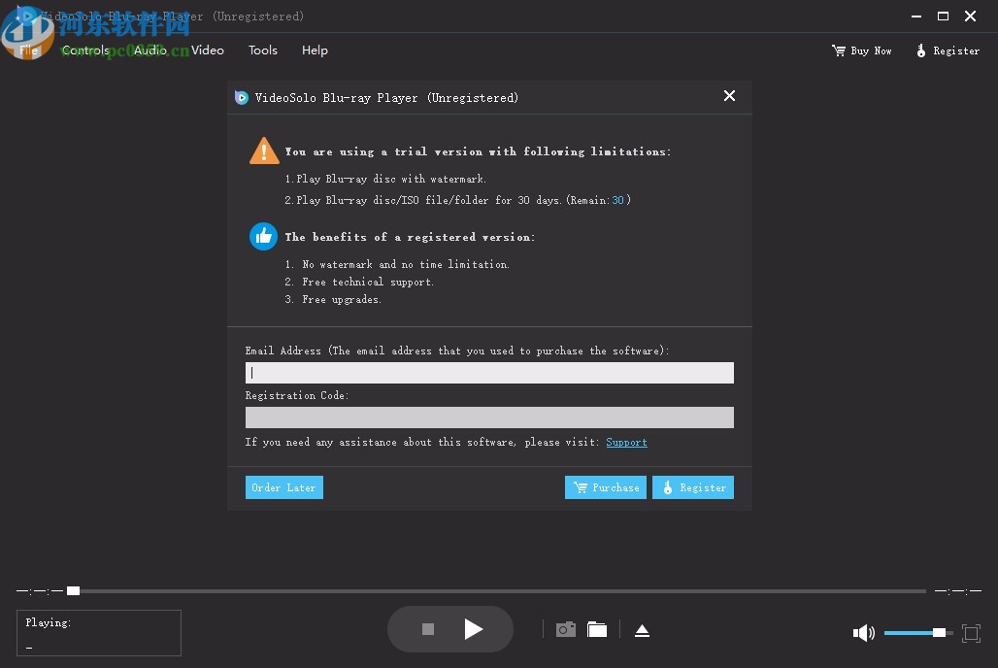Maximize the player window

[x=944, y=16]
